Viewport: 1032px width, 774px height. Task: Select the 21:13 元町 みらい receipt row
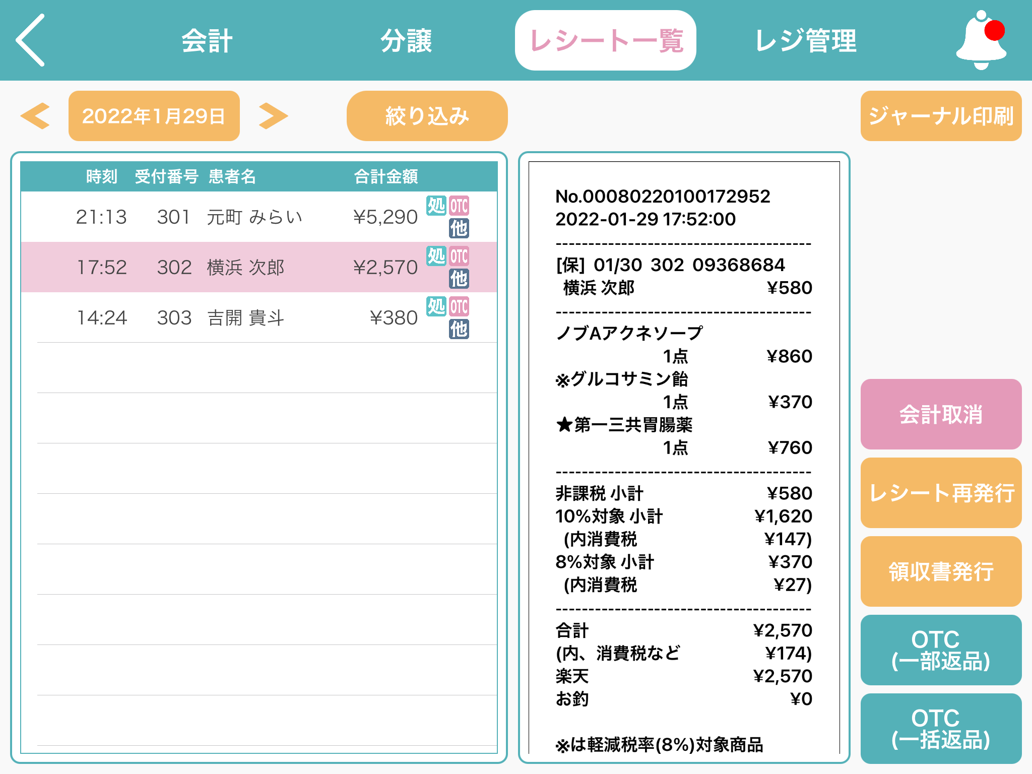click(x=259, y=217)
